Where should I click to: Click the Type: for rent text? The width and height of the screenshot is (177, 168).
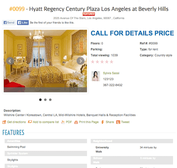tap(149, 49)
